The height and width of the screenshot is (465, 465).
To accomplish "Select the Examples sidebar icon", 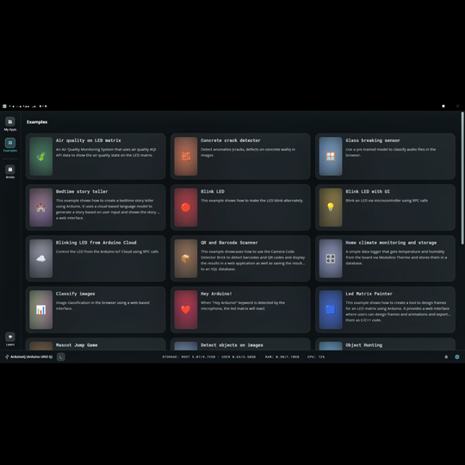I will click(10, 145).
